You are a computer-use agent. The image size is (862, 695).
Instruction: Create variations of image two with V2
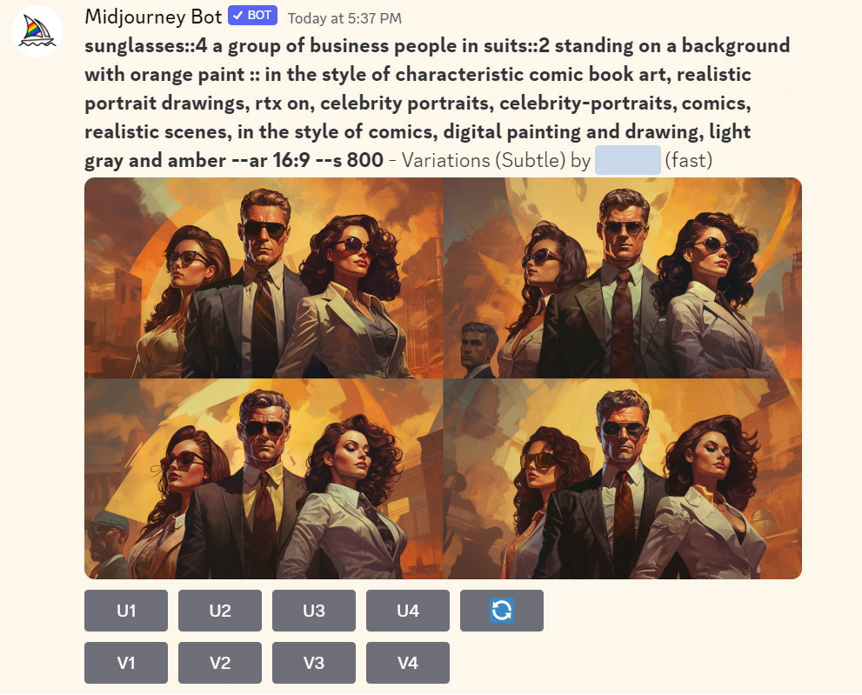[x=220, y=663]
